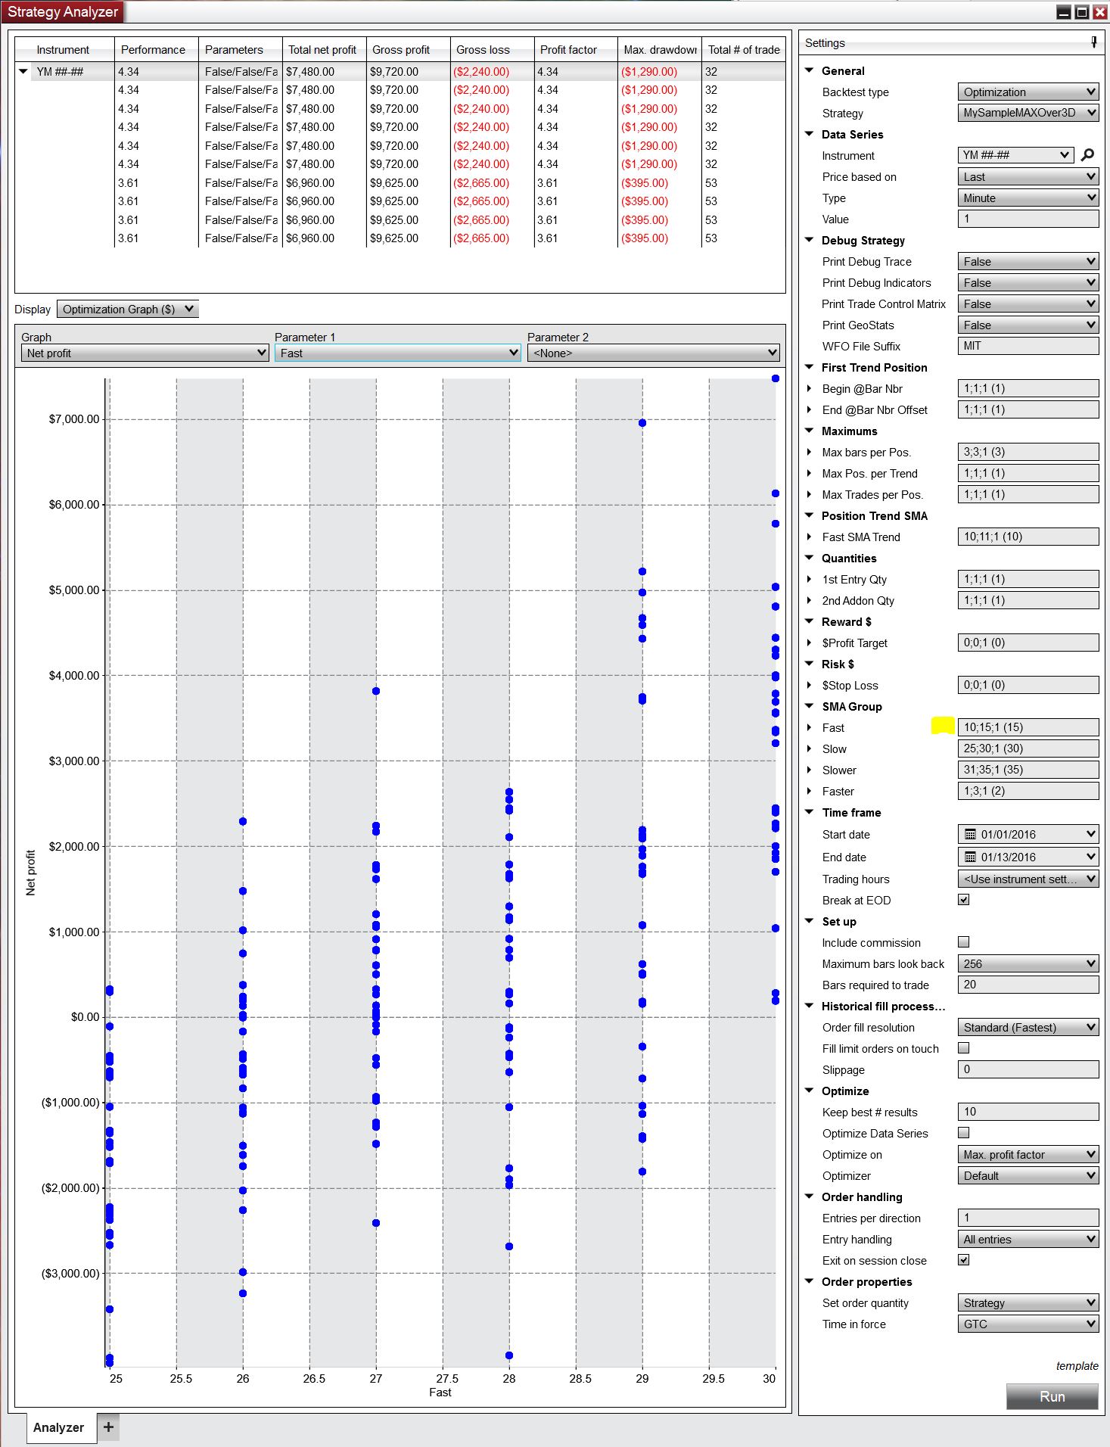1110x1447 pixels.
Task: Sort by Gross profit column header
Action: point(408,49)
